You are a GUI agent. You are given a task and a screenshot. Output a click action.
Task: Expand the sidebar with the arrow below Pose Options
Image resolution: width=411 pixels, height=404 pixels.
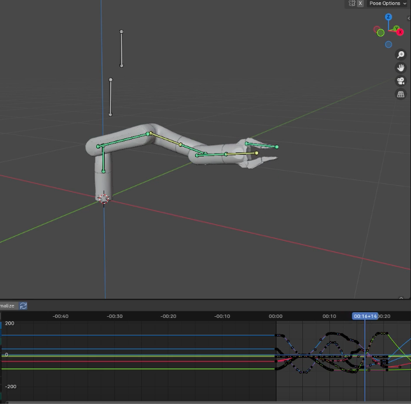(409, 18)
